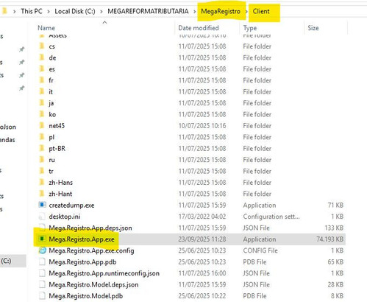Click the it folder icon
The image size is (367, 302).
42,91
